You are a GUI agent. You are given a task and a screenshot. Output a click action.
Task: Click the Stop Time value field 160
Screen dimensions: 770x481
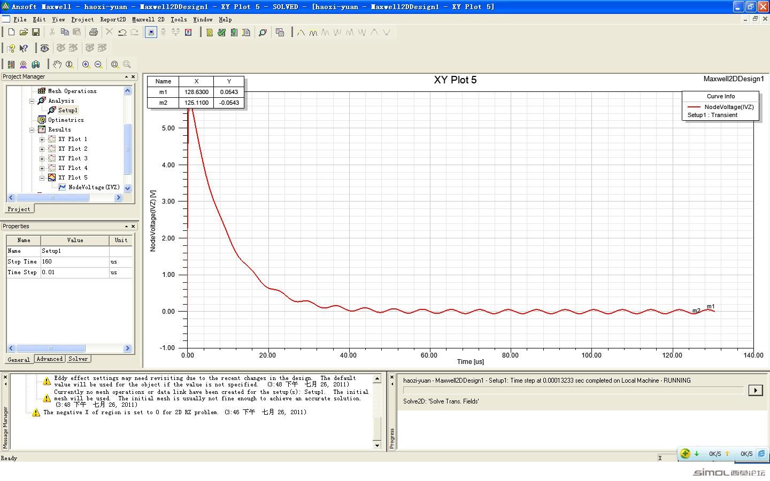[x=75, y=262]
